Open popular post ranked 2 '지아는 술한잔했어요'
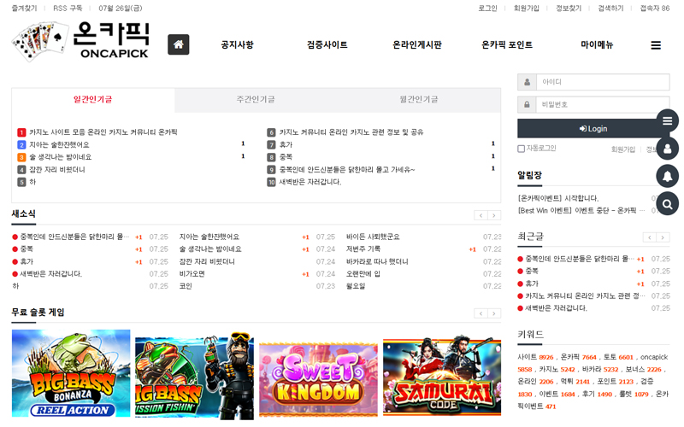684x427 pixels. coord(59,144)
